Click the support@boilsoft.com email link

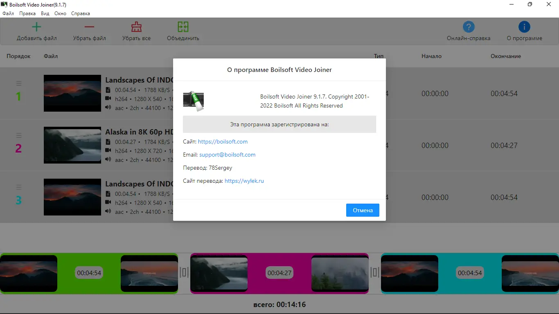[228, 155]
